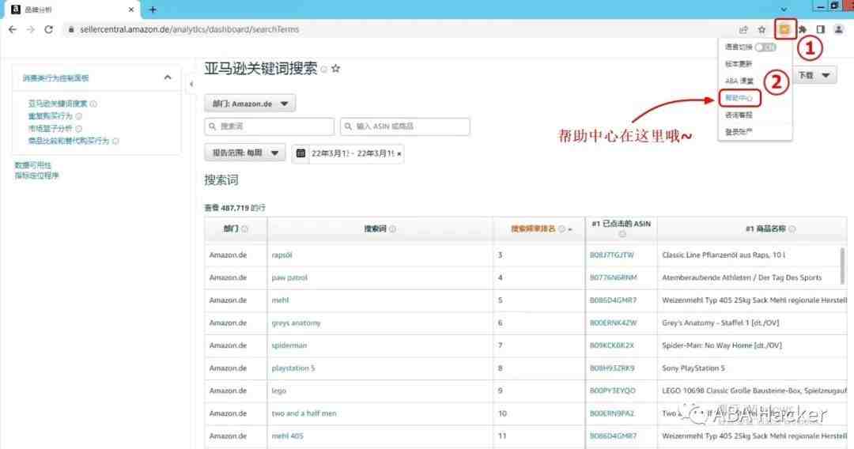This screenshot has height=449, width=854.
Task: Open the puzzle-piece extensions icon
Action: 803,29
